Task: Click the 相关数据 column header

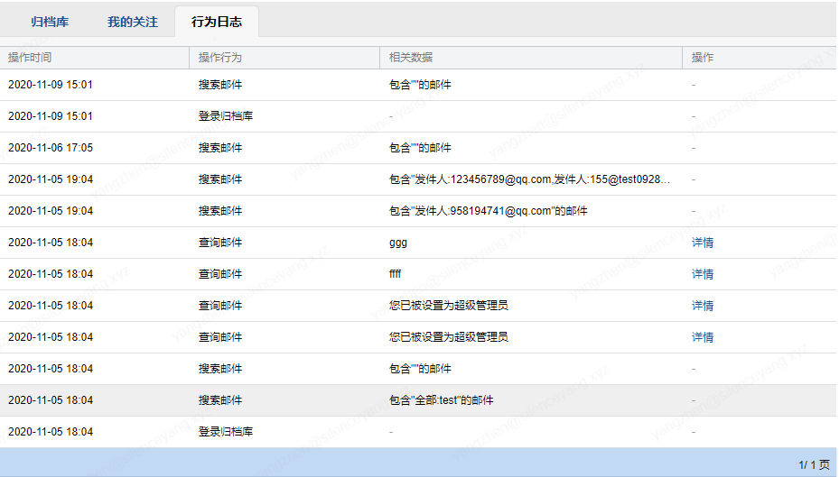Action: click(x=411, y=57)
